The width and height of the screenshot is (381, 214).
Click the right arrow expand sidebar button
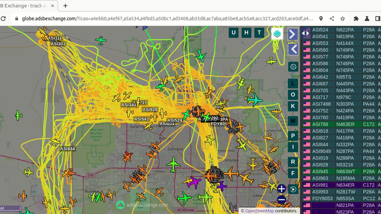coord(293,34)
